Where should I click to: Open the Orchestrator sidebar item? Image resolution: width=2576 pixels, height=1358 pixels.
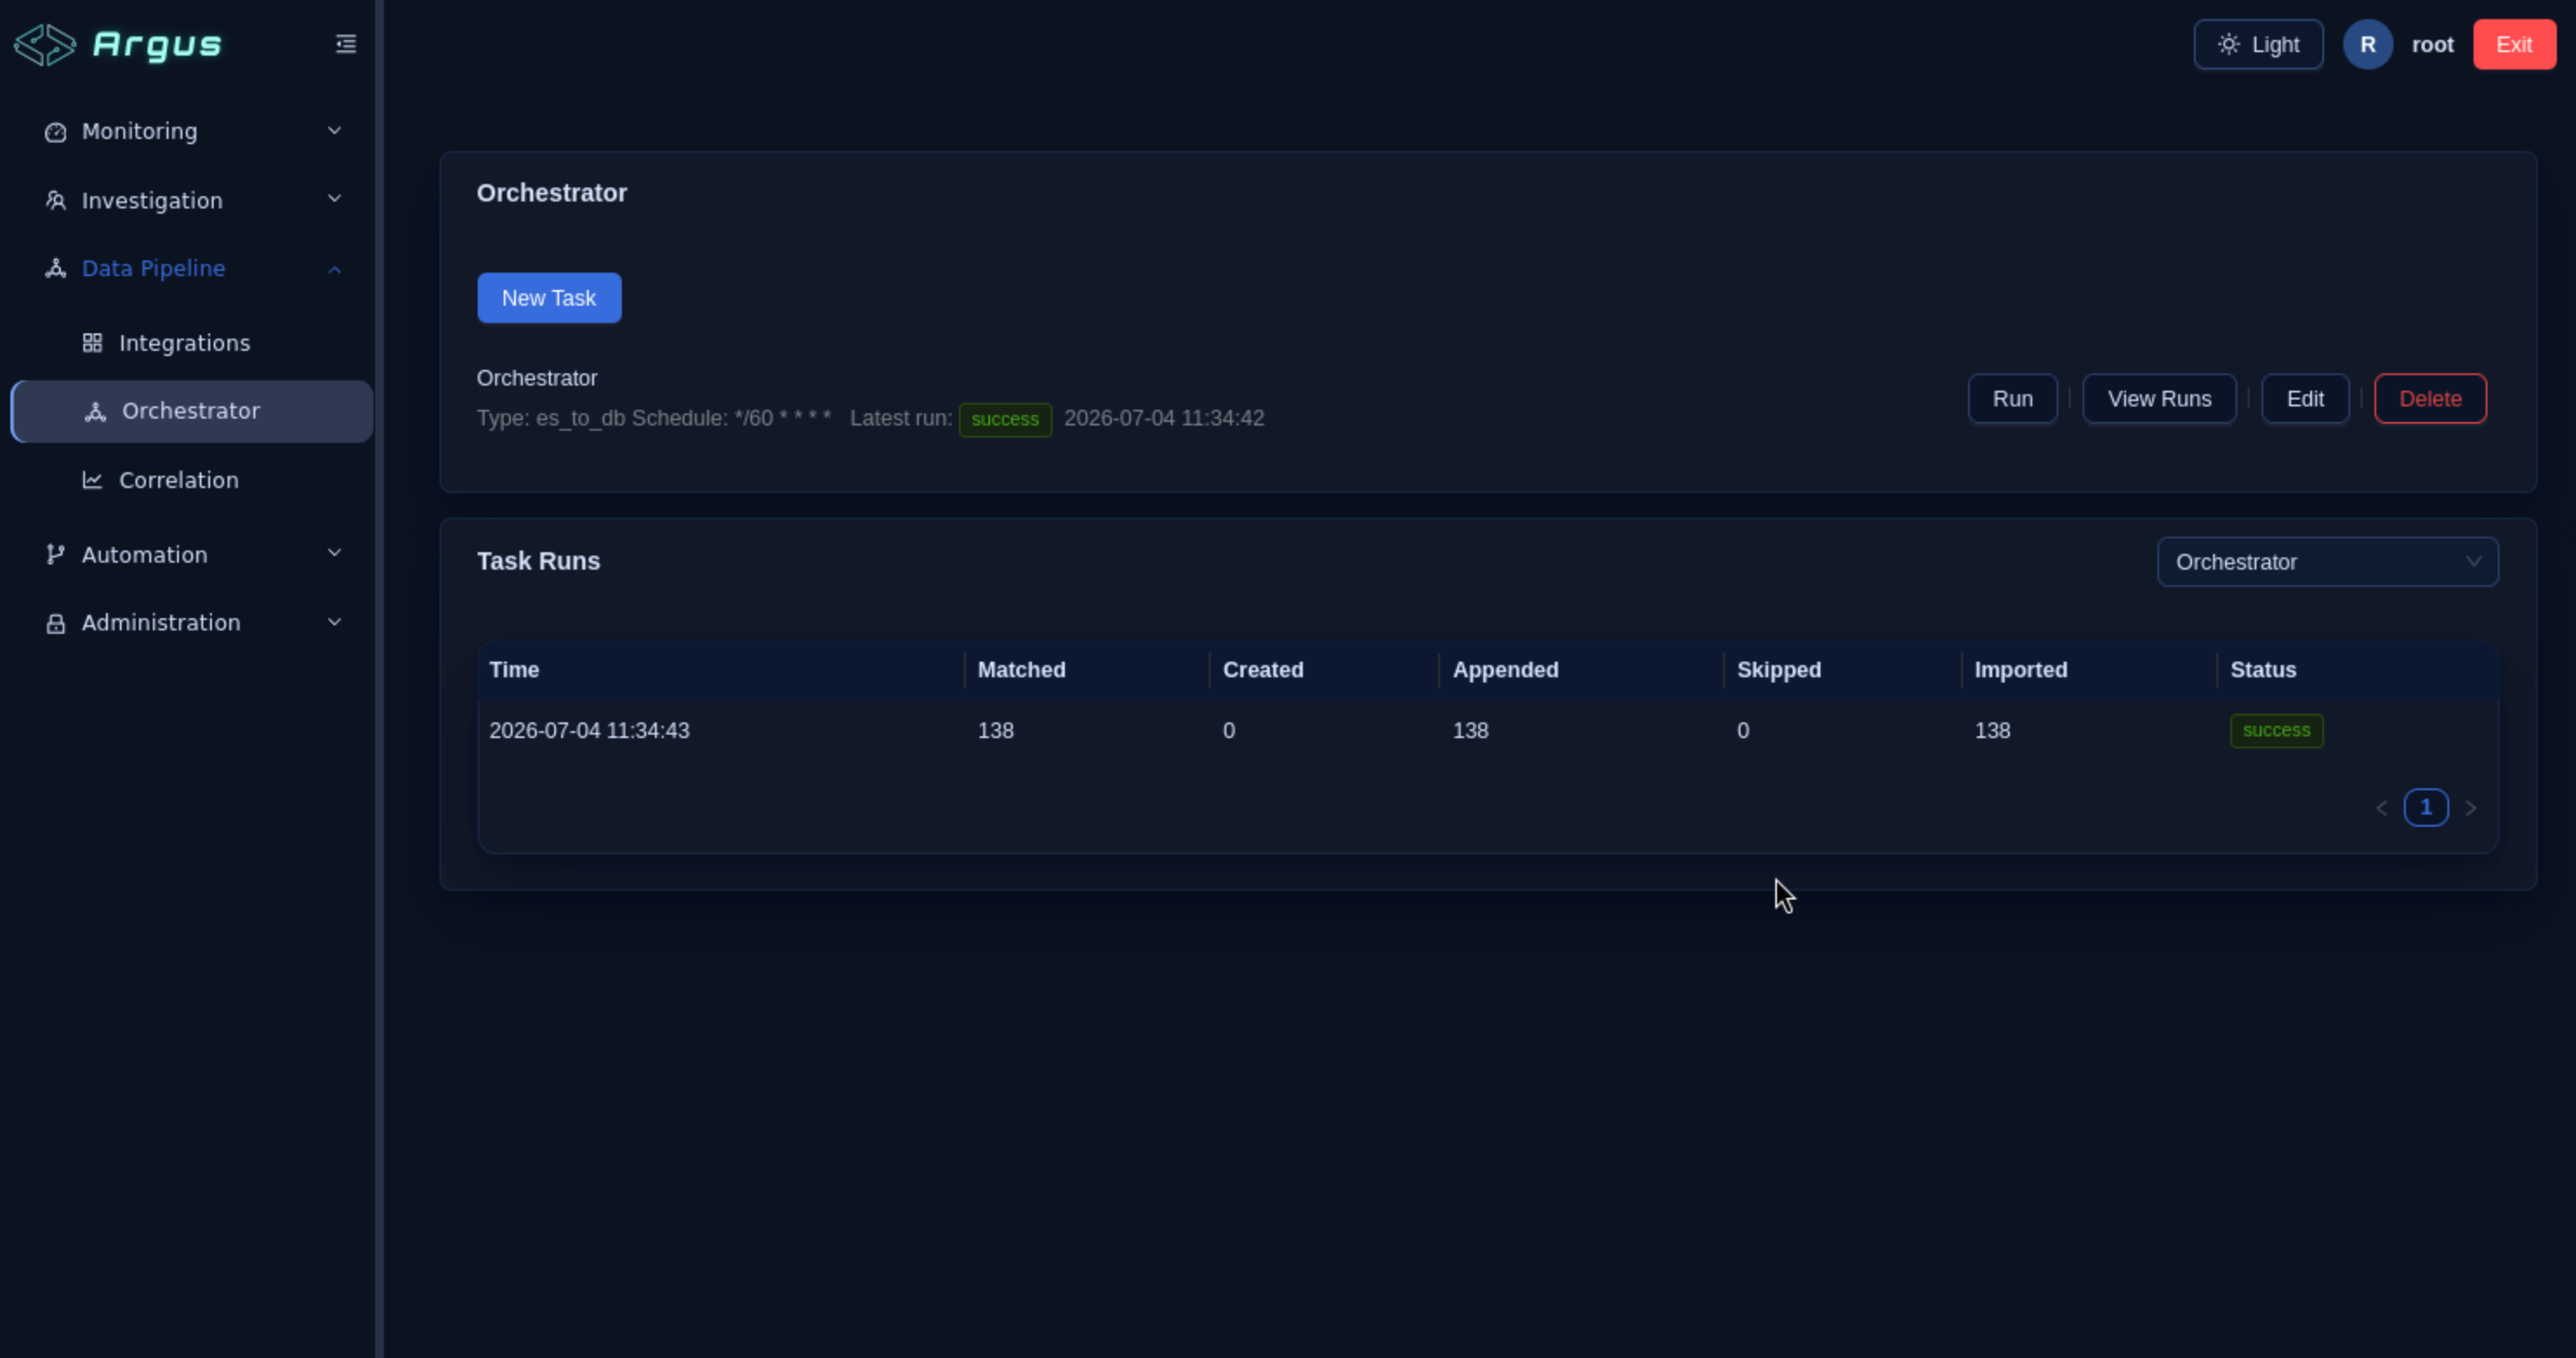coord(192,411)
